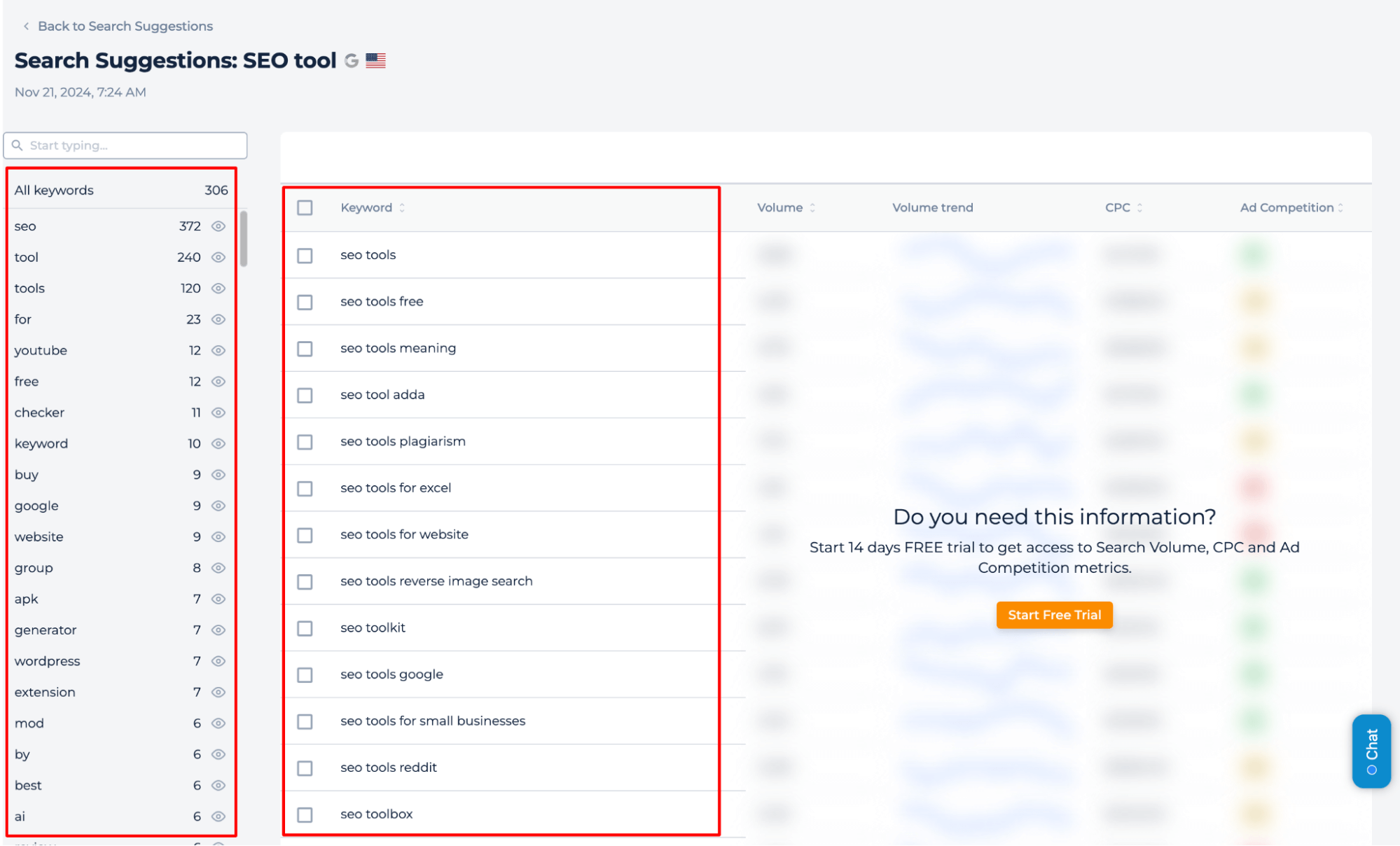Toggle eye icon for tool group
Screen dimensions: 1400x846
[219, 257]
